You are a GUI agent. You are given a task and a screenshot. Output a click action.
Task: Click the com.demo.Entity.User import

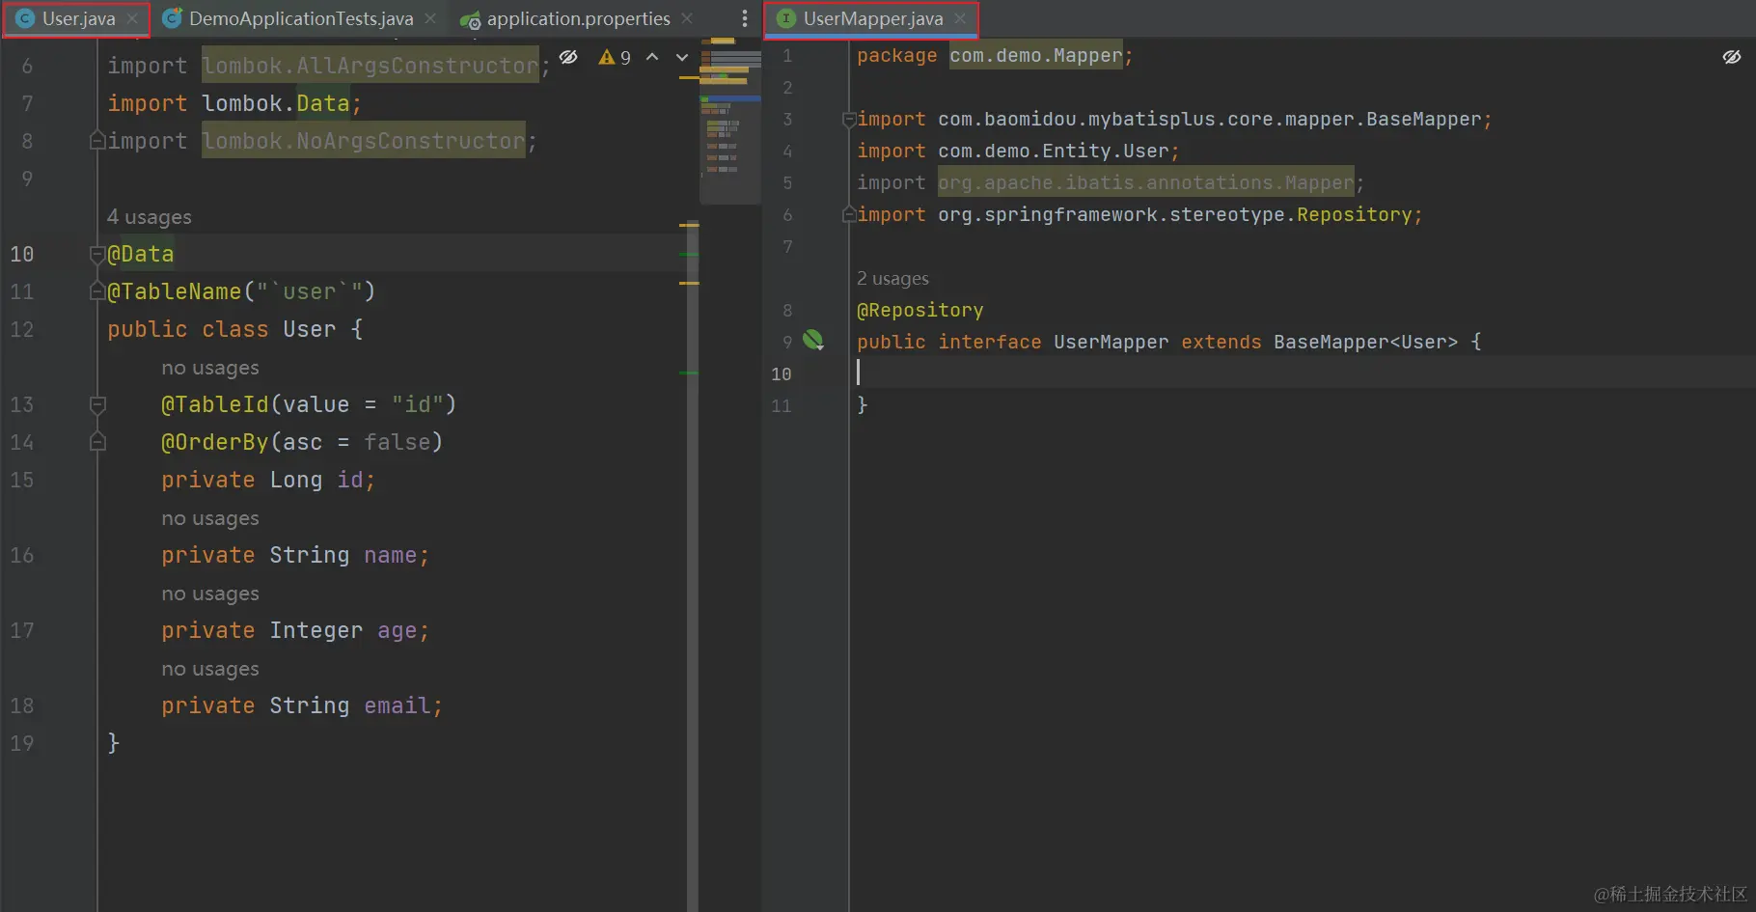pyautogui.click(x=1054, y=151)
